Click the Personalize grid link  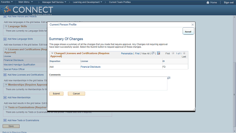click(127, 54)
